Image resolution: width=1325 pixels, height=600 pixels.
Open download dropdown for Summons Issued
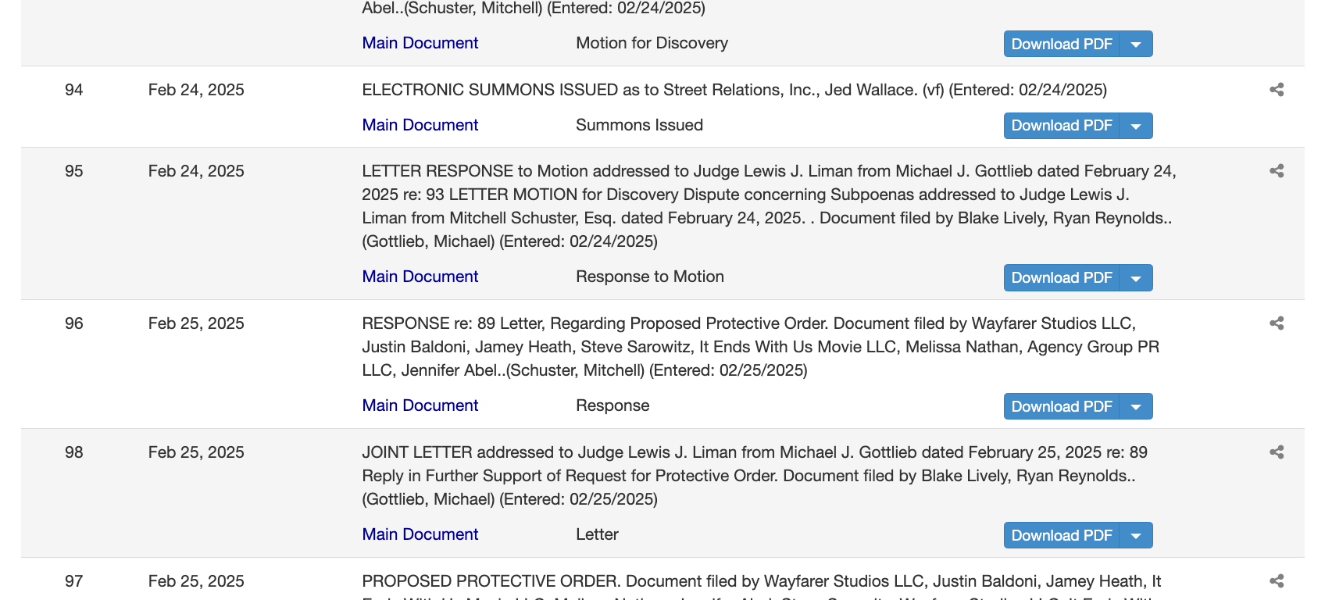coord(1136,126)
